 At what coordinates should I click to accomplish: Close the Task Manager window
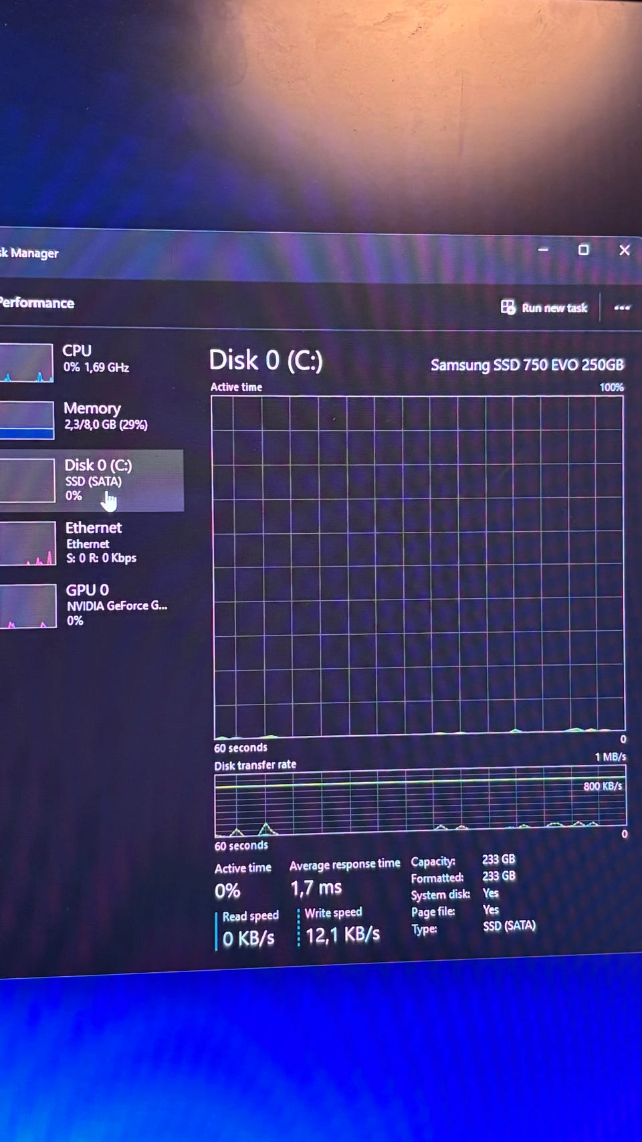click(x=625, y=250)
